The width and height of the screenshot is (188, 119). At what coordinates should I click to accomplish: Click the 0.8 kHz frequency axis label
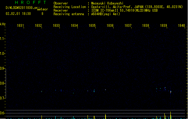coord(2,83)
